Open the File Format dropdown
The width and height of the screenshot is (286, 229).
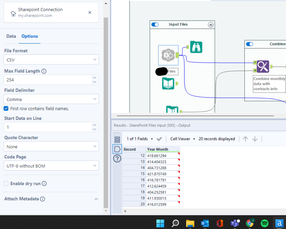tap(51, 59)
